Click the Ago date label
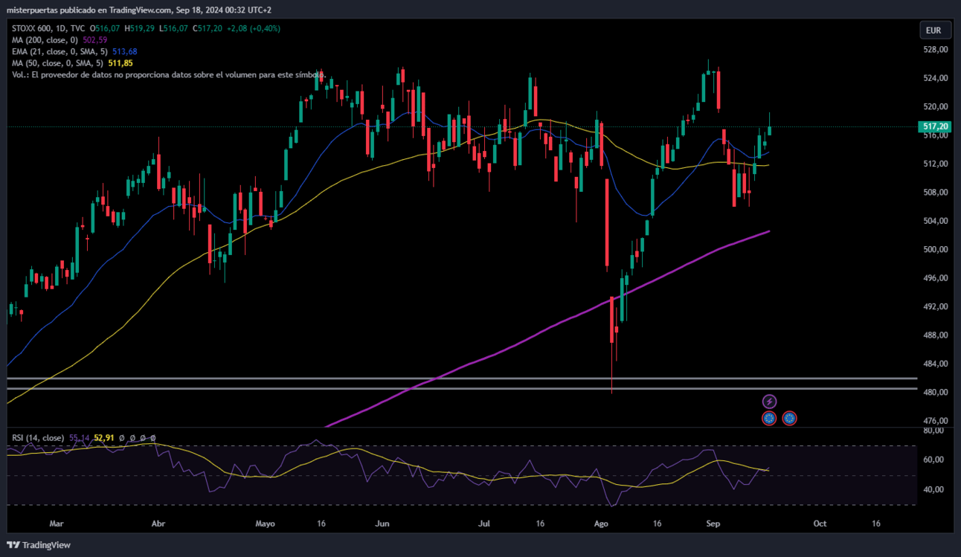The image size is (961, 557). tap(602, 524)
